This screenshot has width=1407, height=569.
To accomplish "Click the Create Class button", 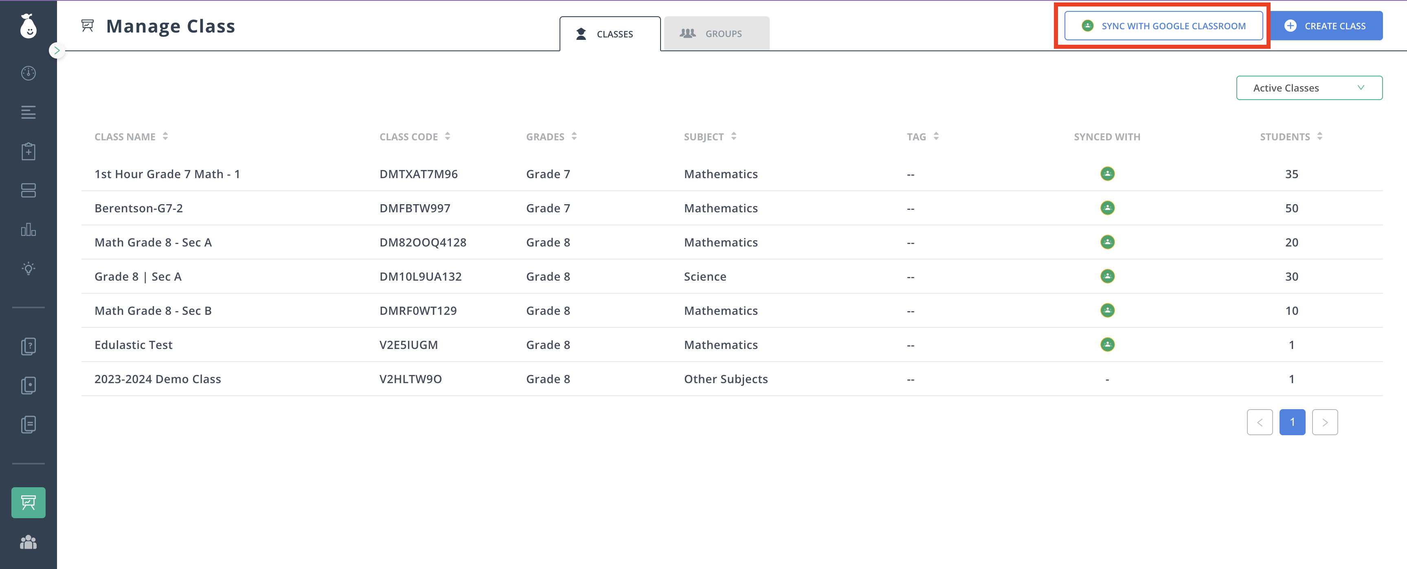I will 1326,26.
